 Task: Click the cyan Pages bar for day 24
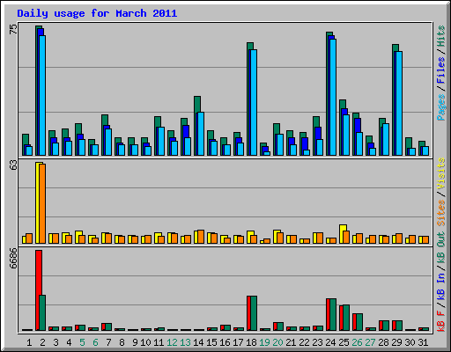point(333,97)
